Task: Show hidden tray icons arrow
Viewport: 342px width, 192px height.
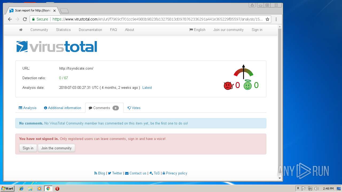Action: [298, 189]
